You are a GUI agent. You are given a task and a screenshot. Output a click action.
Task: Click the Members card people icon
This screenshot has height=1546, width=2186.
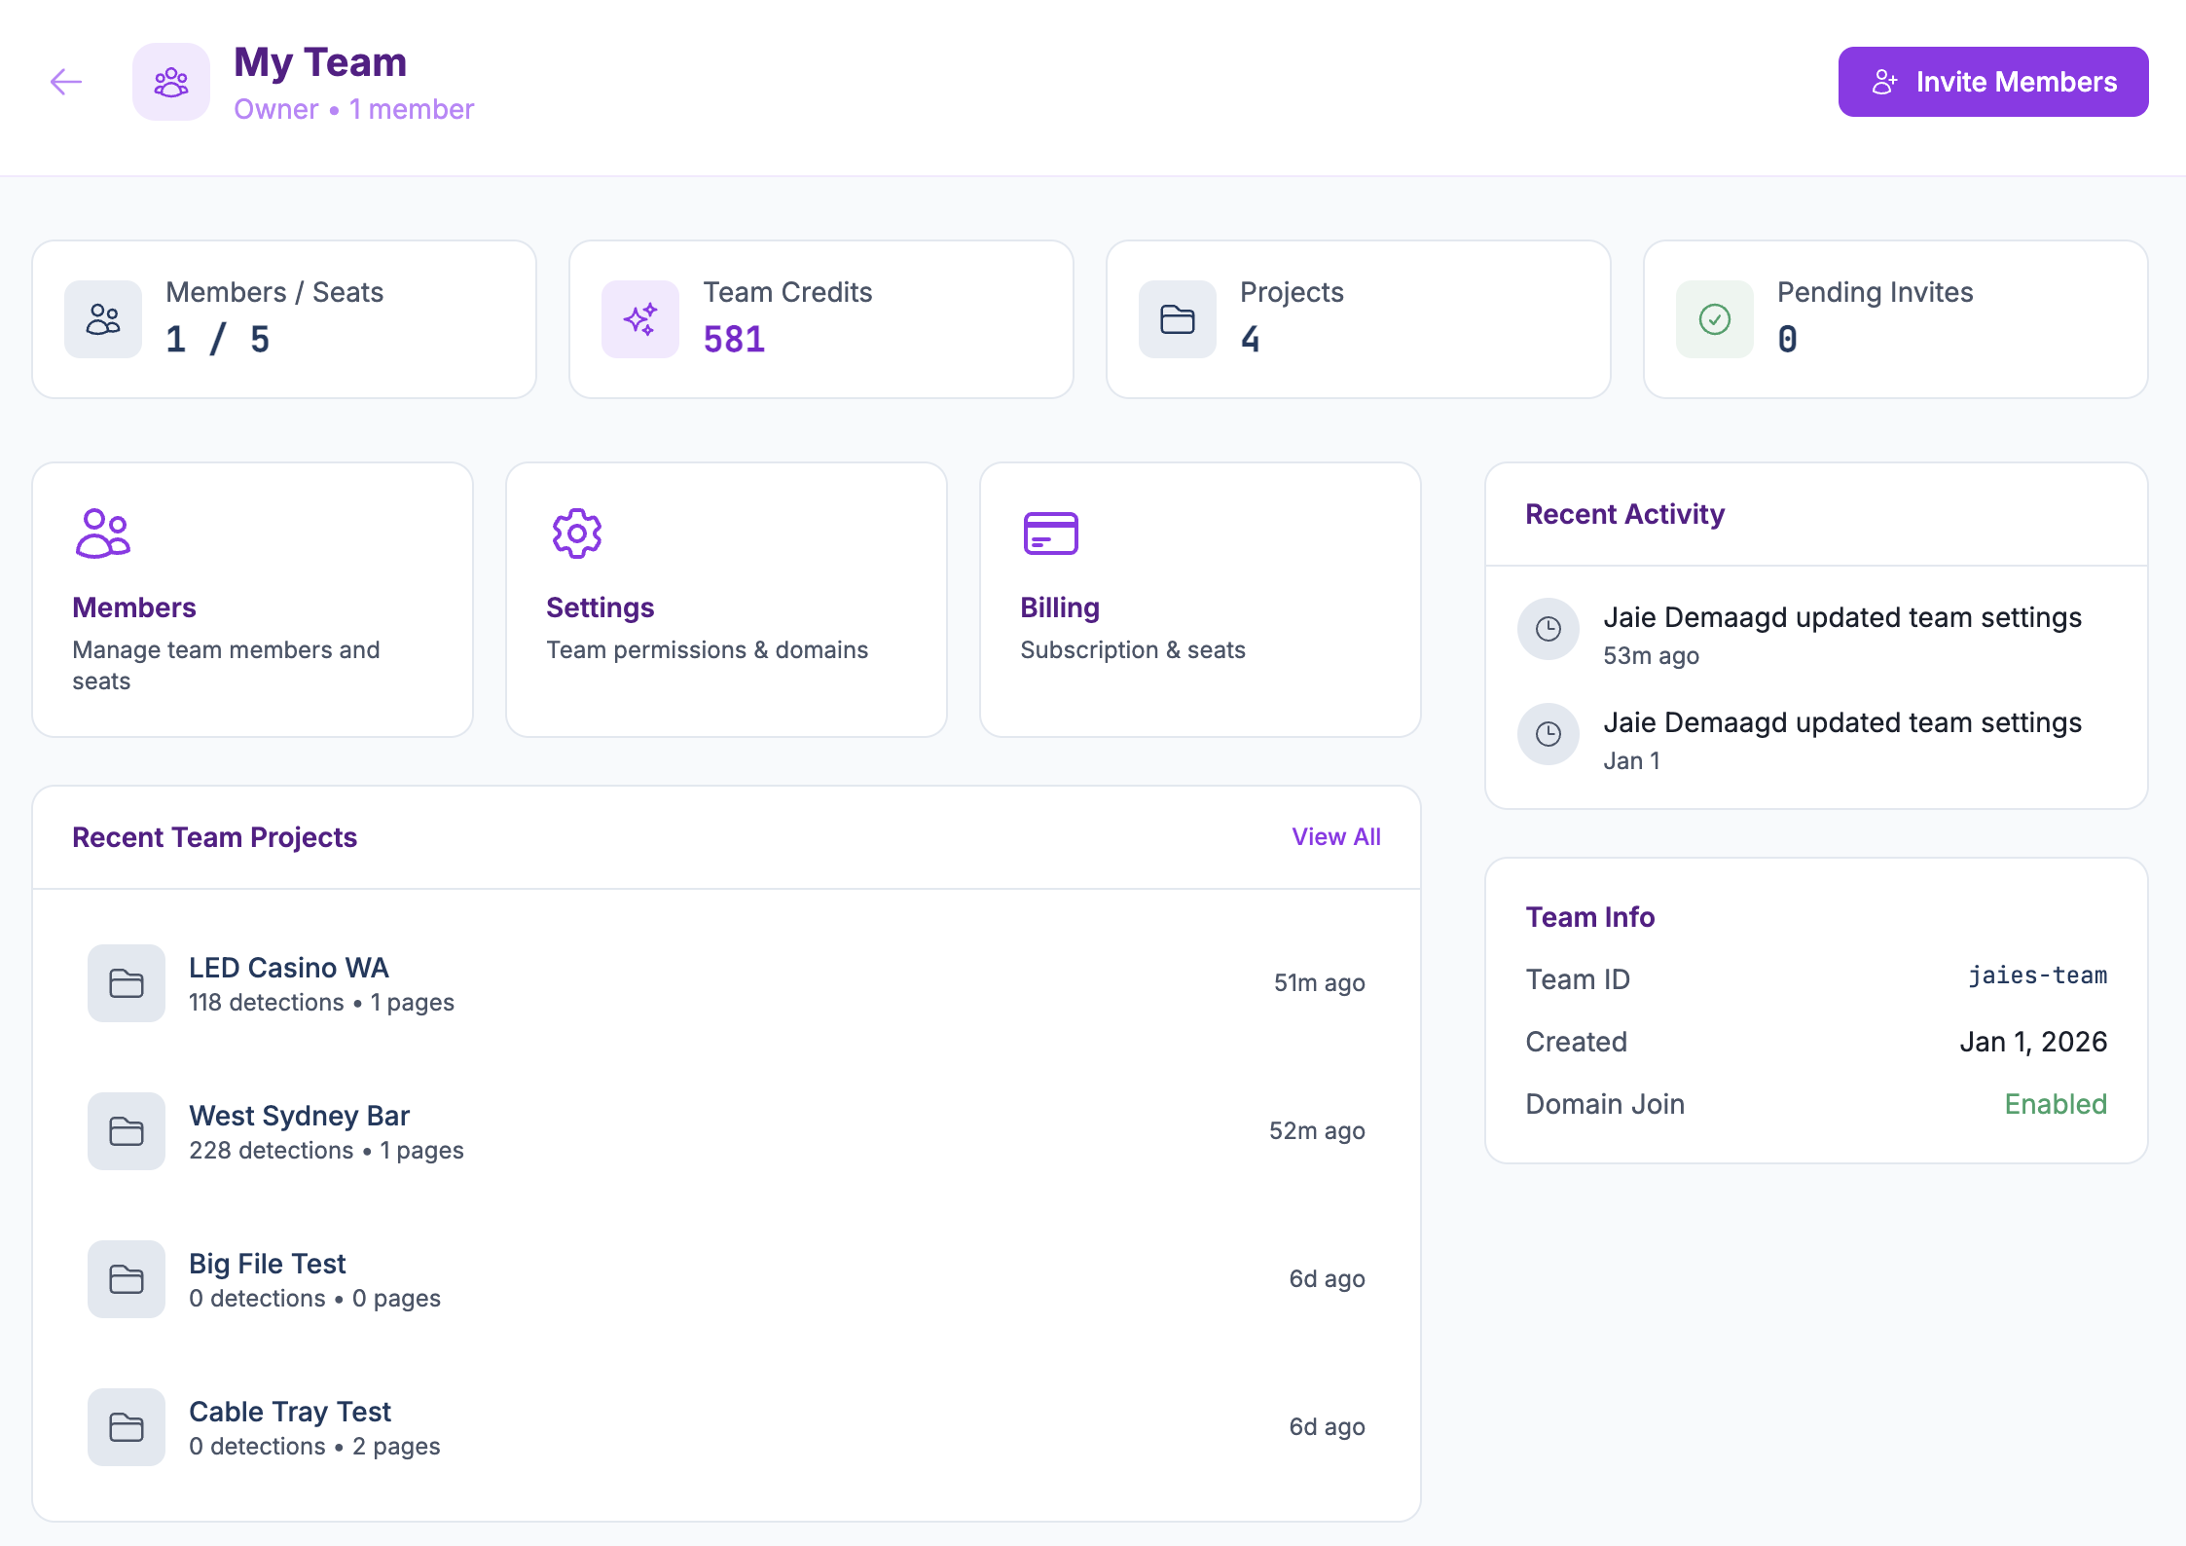click(x=103, y=534)
